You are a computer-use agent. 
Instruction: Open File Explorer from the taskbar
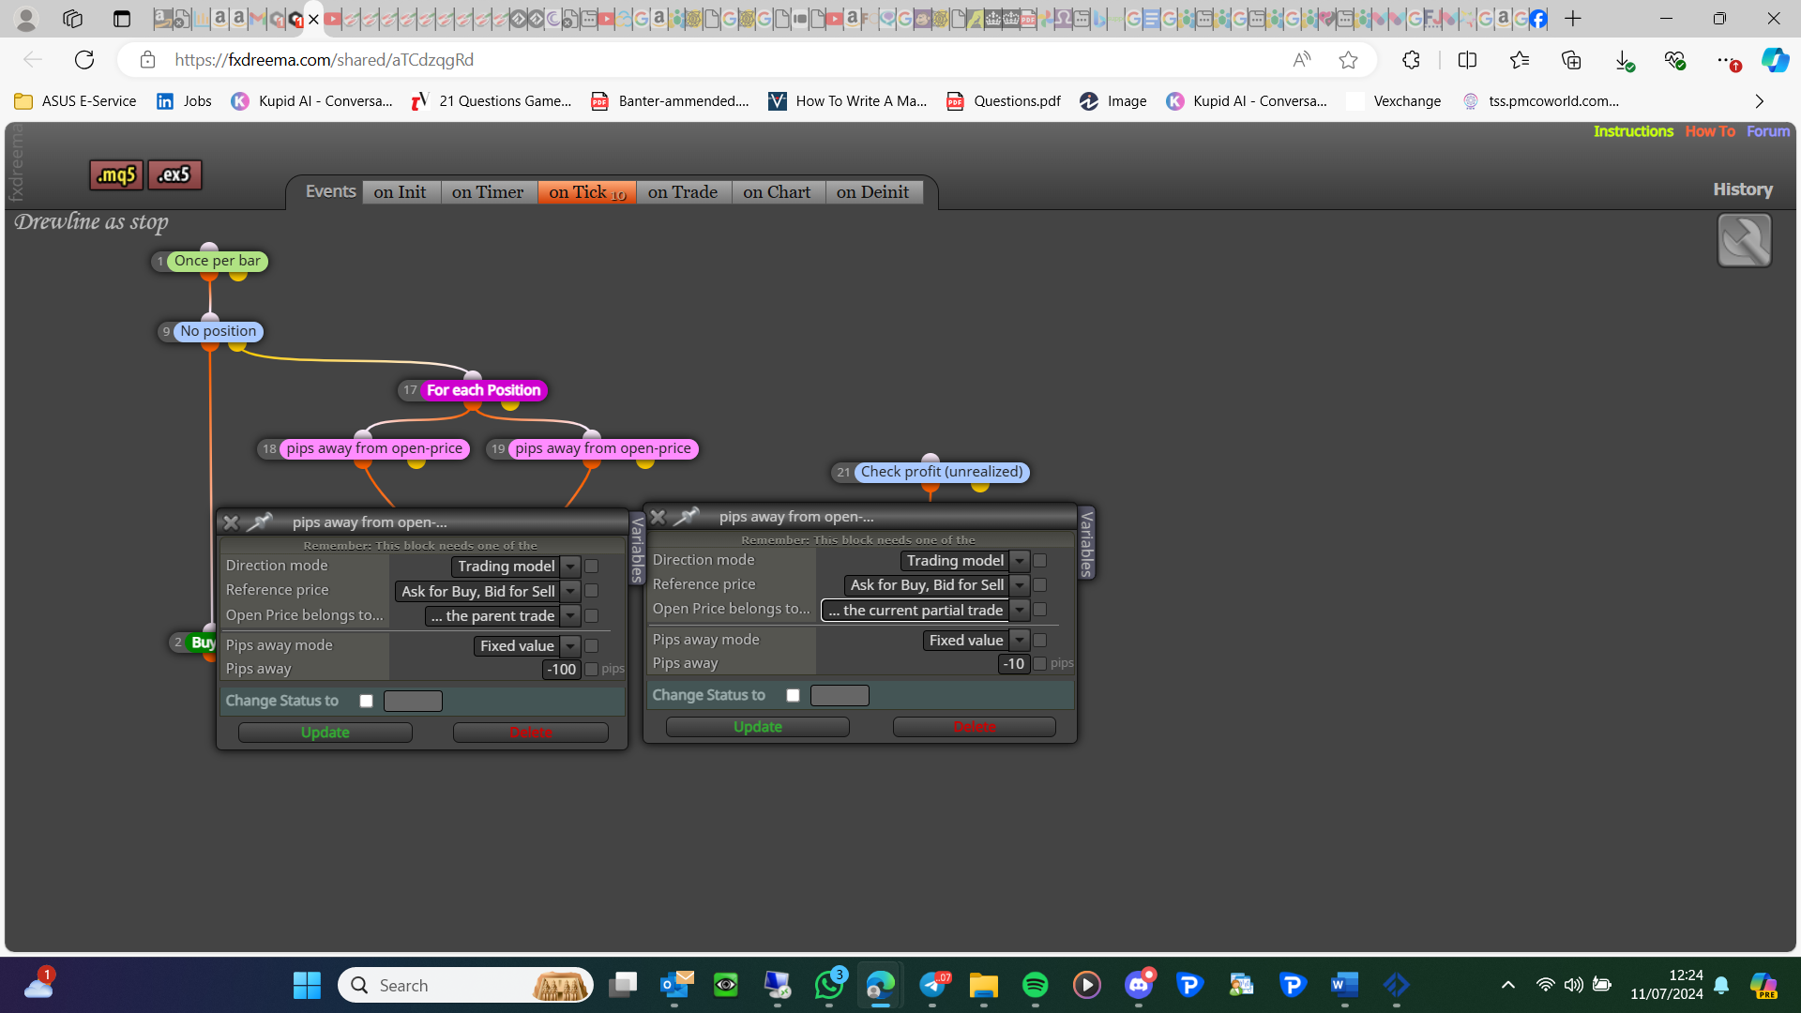pos(983,985)
